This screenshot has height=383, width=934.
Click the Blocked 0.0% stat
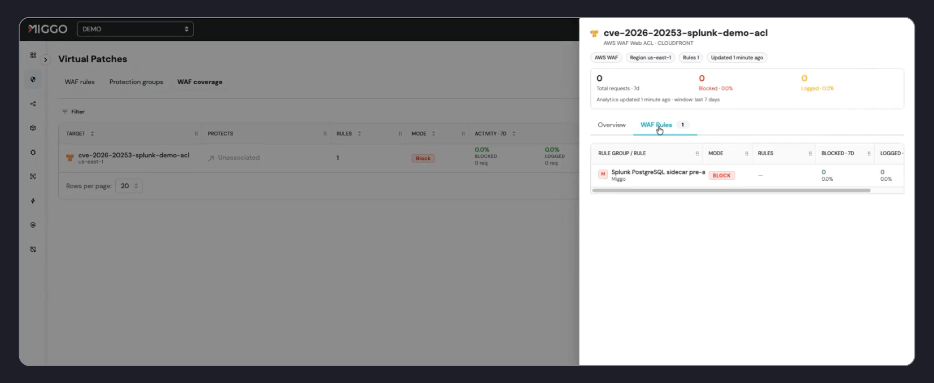[715, 82]
